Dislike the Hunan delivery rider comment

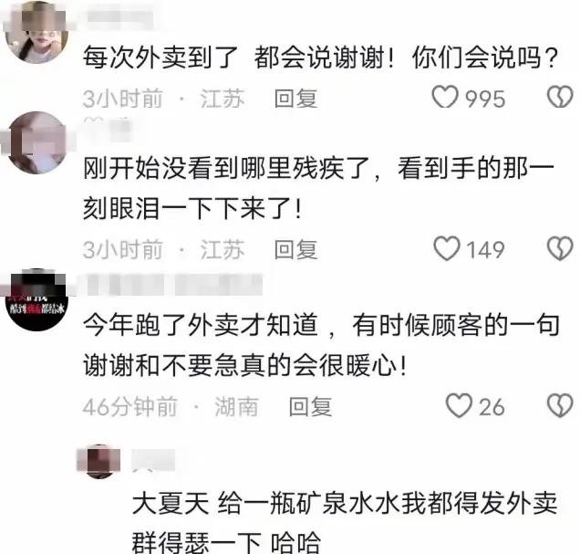(x=560, y=405)
